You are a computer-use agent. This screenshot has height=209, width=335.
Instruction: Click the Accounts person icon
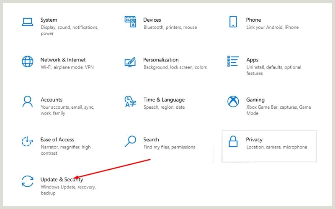(27, 102)
